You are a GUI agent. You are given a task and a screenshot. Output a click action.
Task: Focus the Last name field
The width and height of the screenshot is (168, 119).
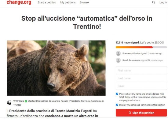tap(141, 78)
